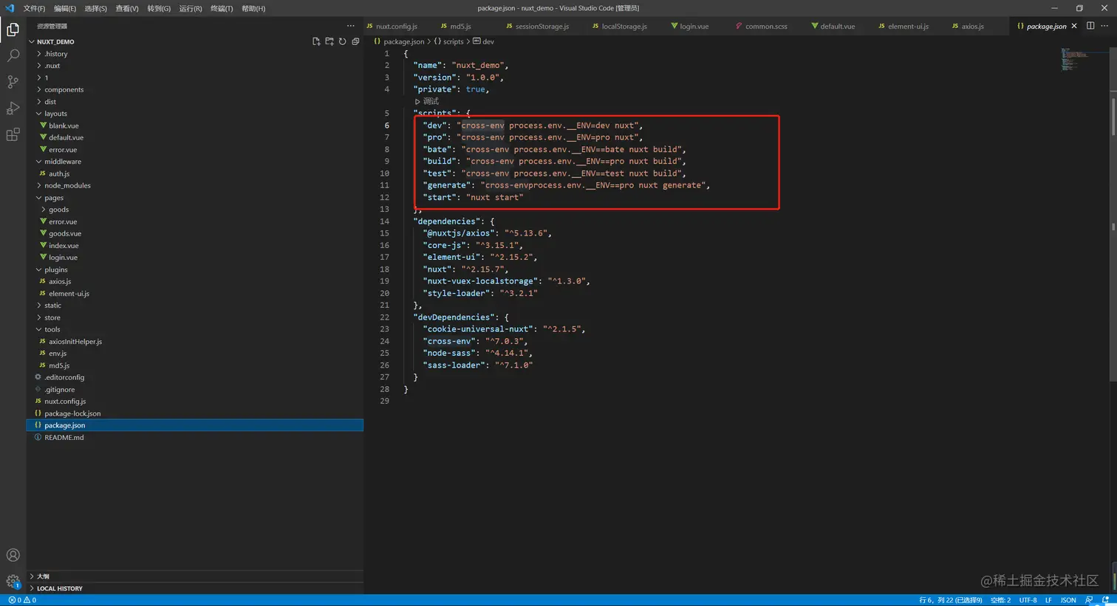
Task: Expand the components folder
Action: click(x=195, y=89)
